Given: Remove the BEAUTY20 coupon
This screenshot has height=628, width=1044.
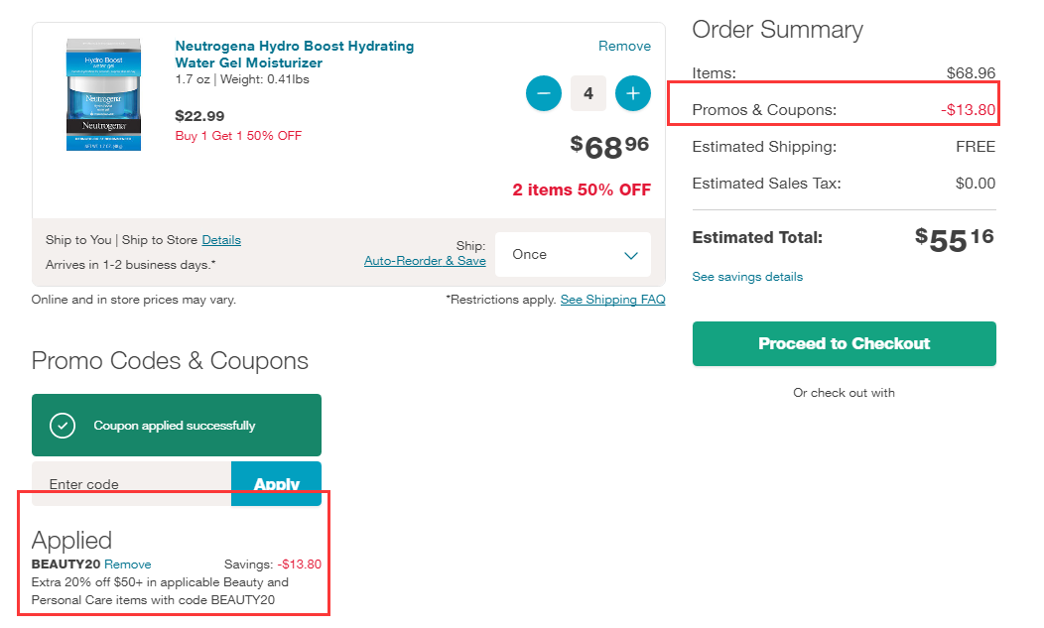Looking at the screenshot, I should coord(128,565).
